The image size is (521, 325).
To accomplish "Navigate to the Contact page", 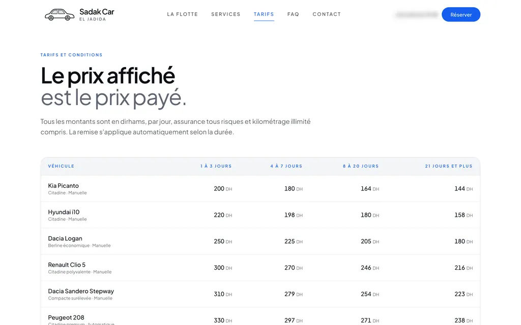I will [327, 14].
